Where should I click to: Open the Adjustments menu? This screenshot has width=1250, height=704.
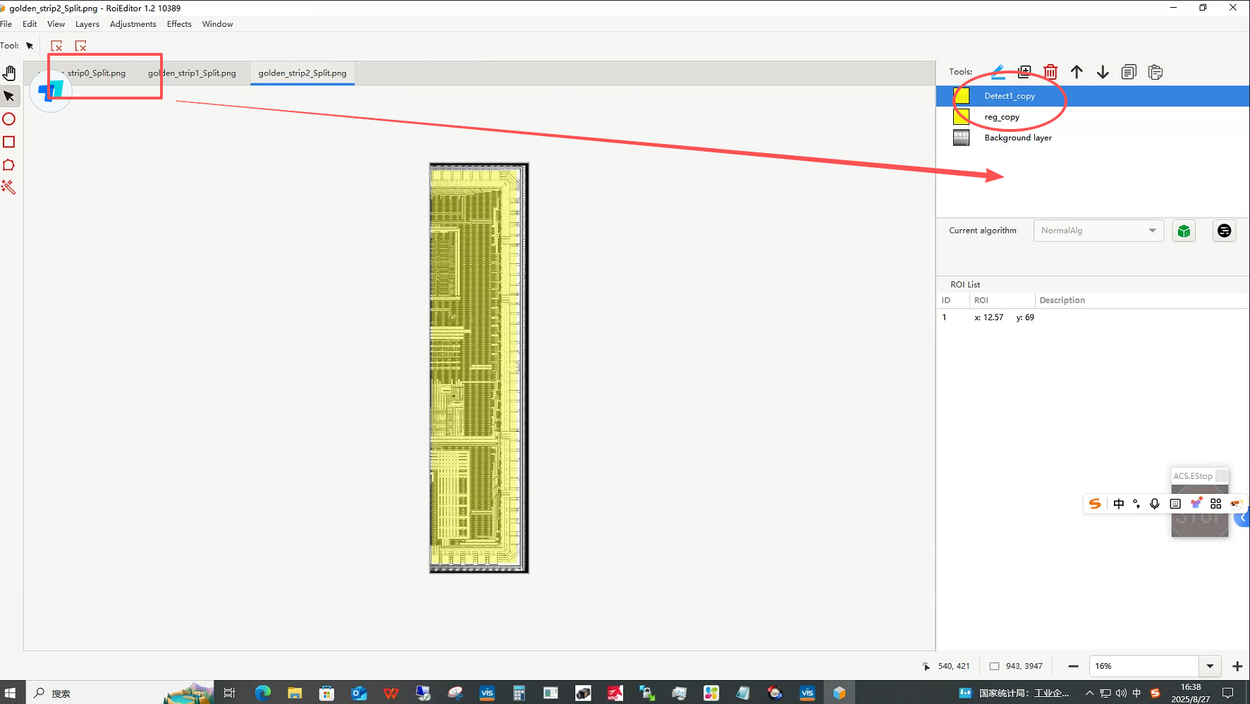point(133,24)
